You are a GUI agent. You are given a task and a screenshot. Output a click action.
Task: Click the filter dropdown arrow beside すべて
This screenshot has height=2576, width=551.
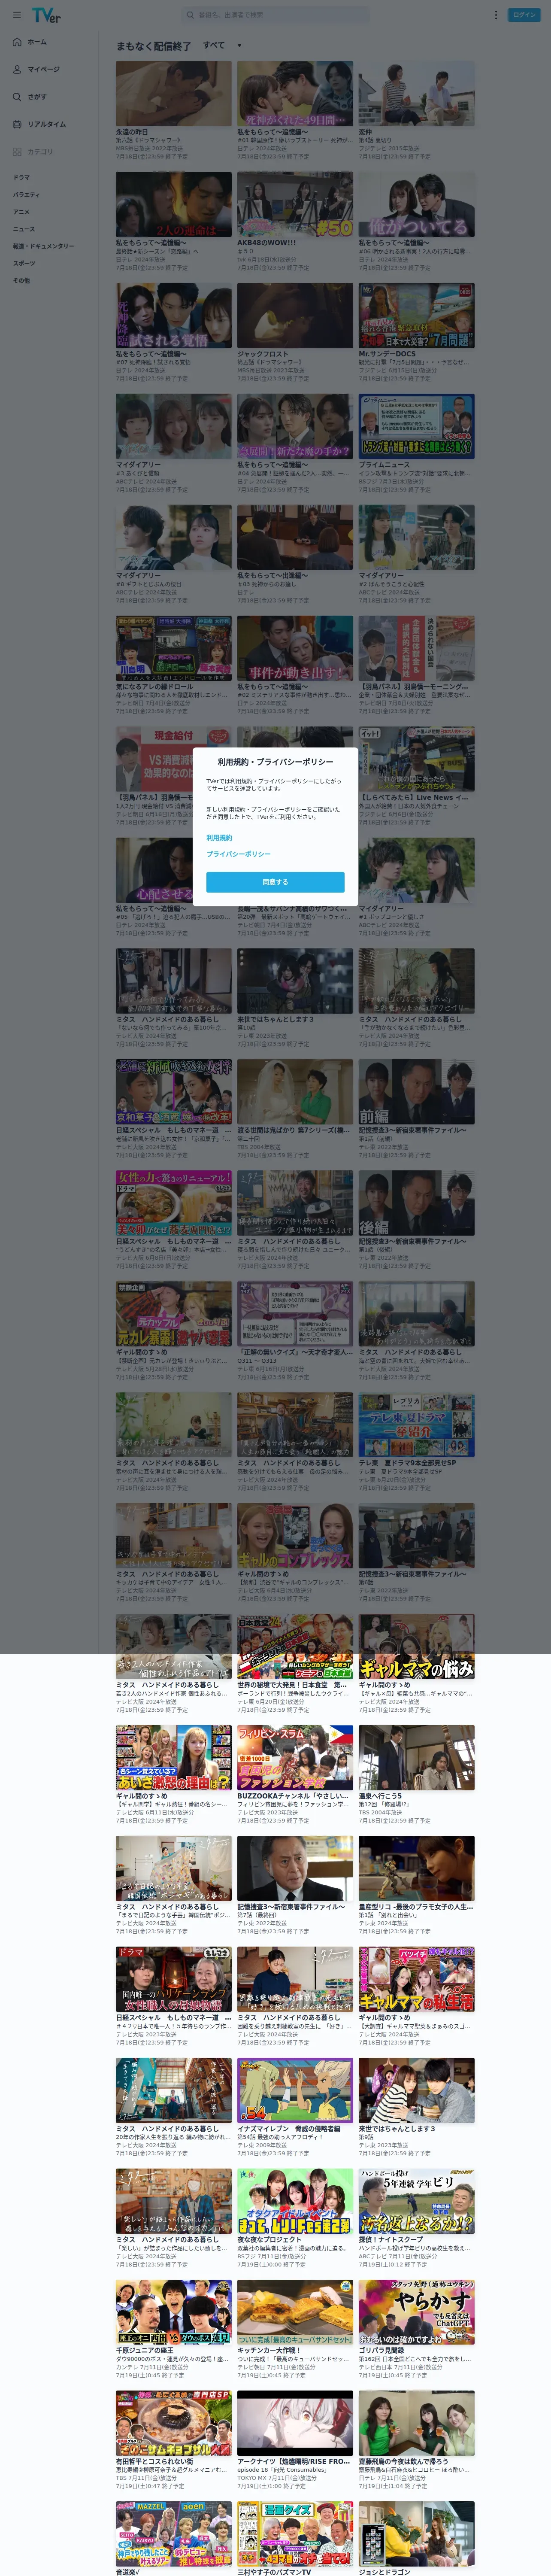tap(239, 46)
